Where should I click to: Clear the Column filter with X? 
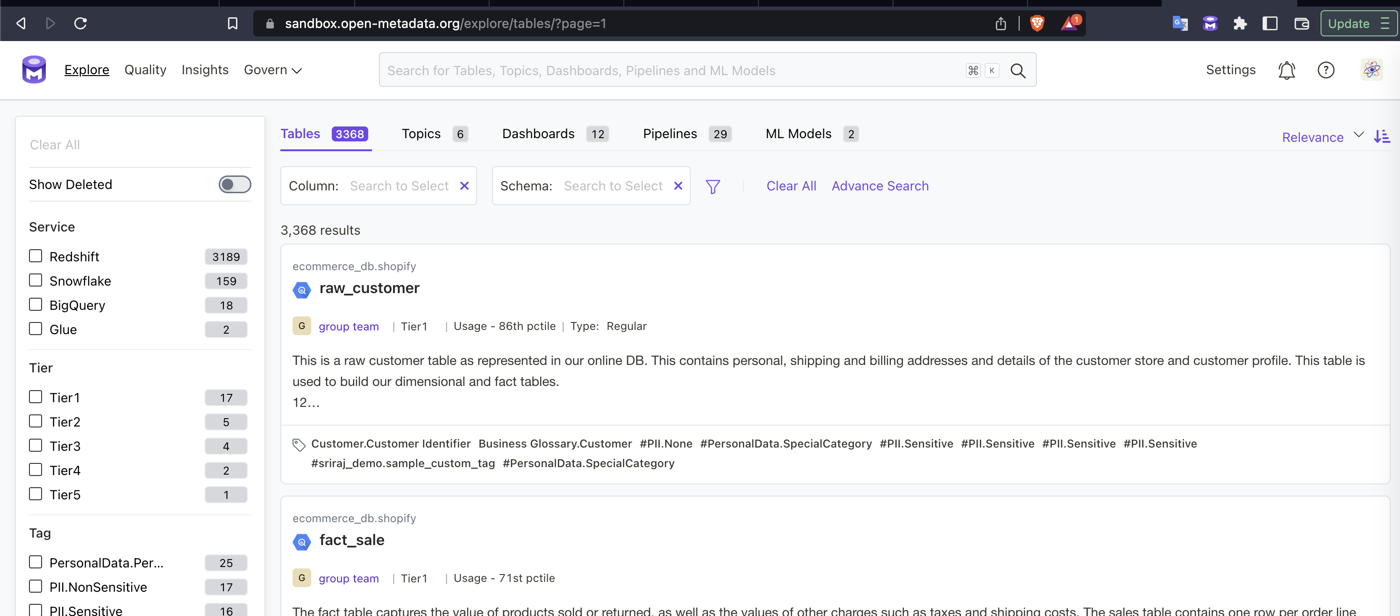[464, 186]
